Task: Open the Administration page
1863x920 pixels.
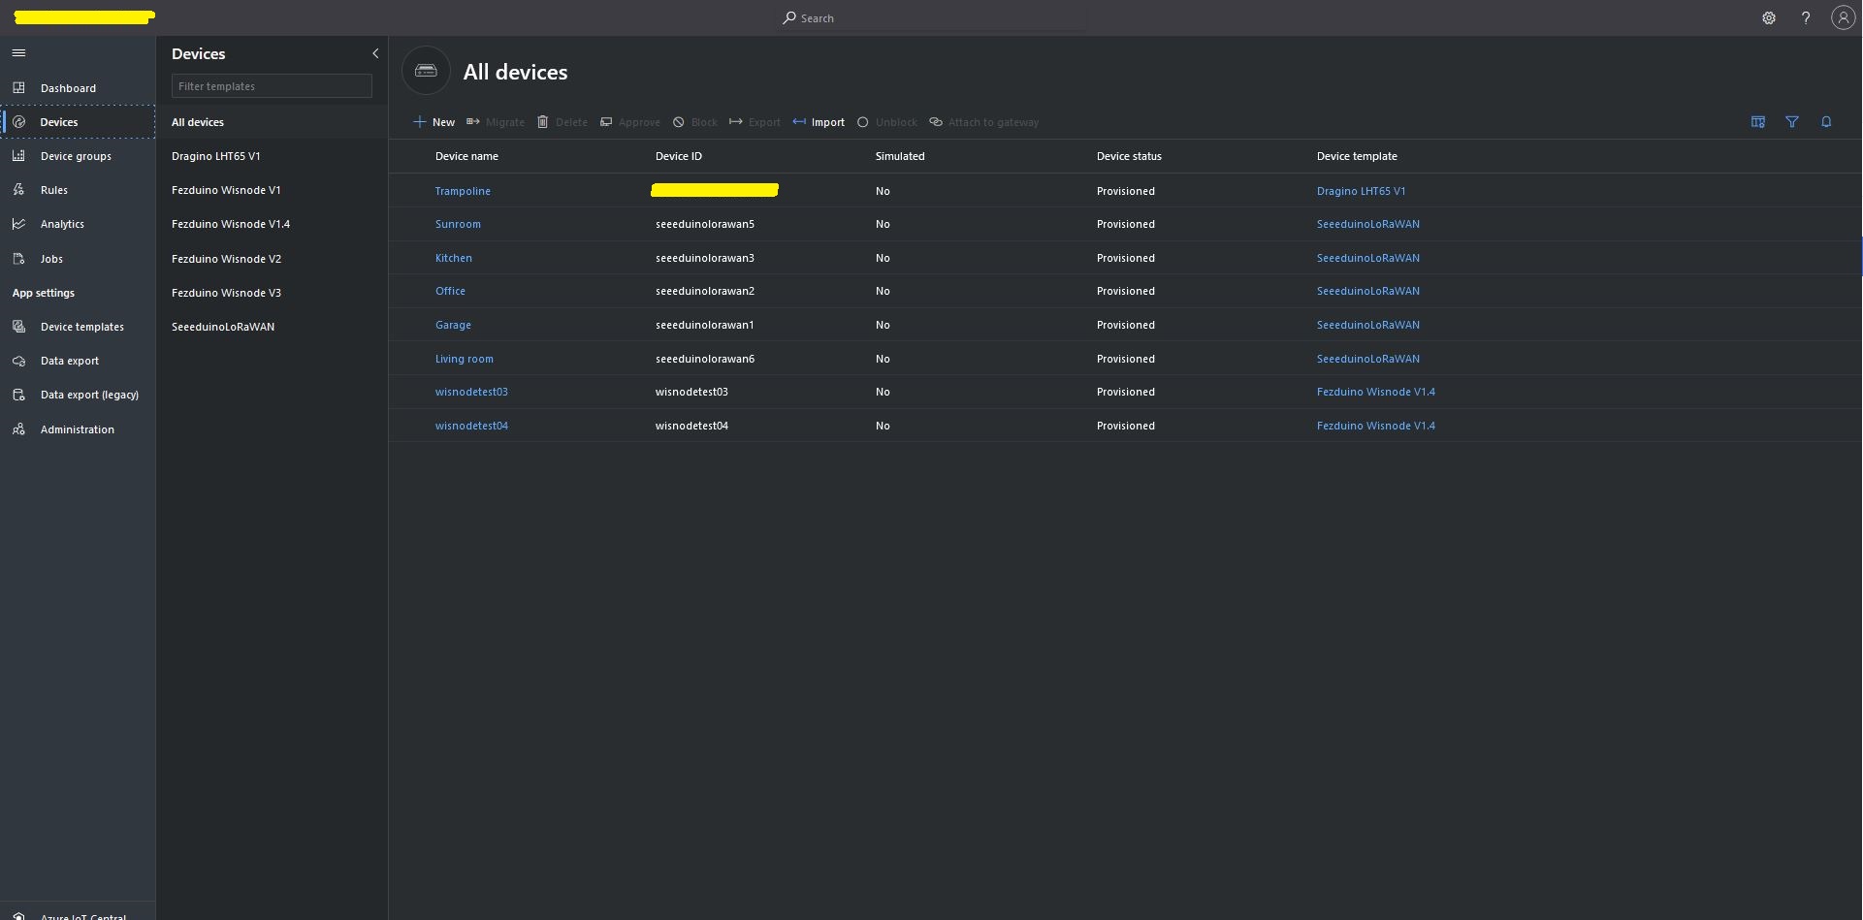Action: [77, 429]
